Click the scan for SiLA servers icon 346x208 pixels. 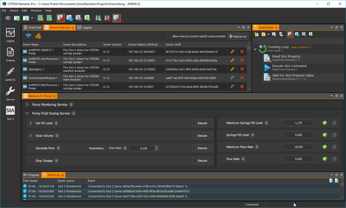point(28,36)
